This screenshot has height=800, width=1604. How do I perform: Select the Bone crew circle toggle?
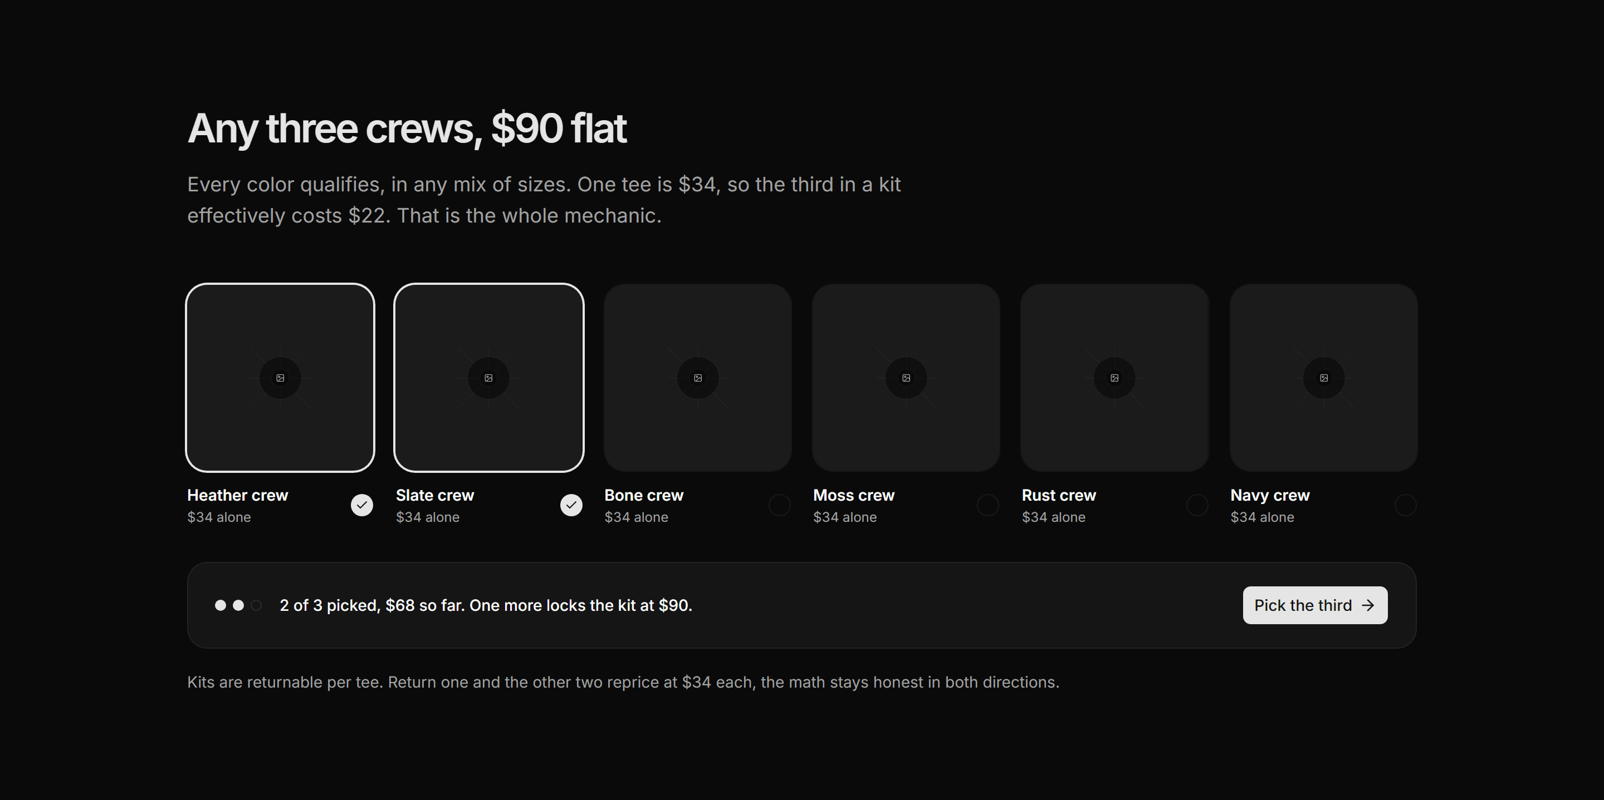780,505
